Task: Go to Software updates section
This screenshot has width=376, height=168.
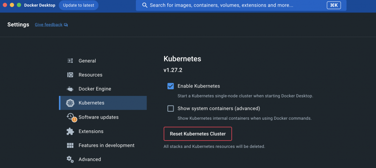Action: pyautogui.click(x=98, y=117)
